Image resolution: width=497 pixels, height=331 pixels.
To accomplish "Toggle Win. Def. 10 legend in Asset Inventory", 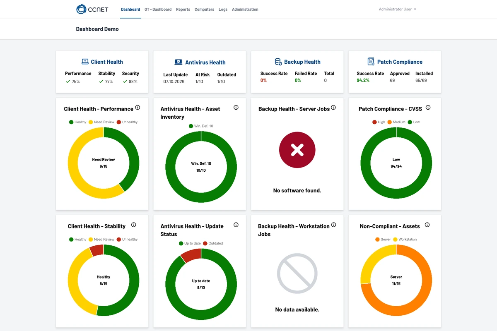I will [201, 126].
